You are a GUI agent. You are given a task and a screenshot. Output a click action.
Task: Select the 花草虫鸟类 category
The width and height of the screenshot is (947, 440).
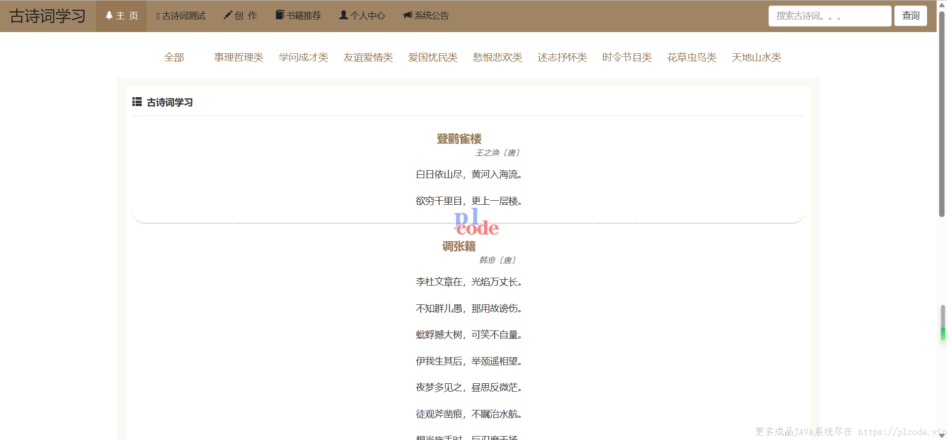pos(692,57)
